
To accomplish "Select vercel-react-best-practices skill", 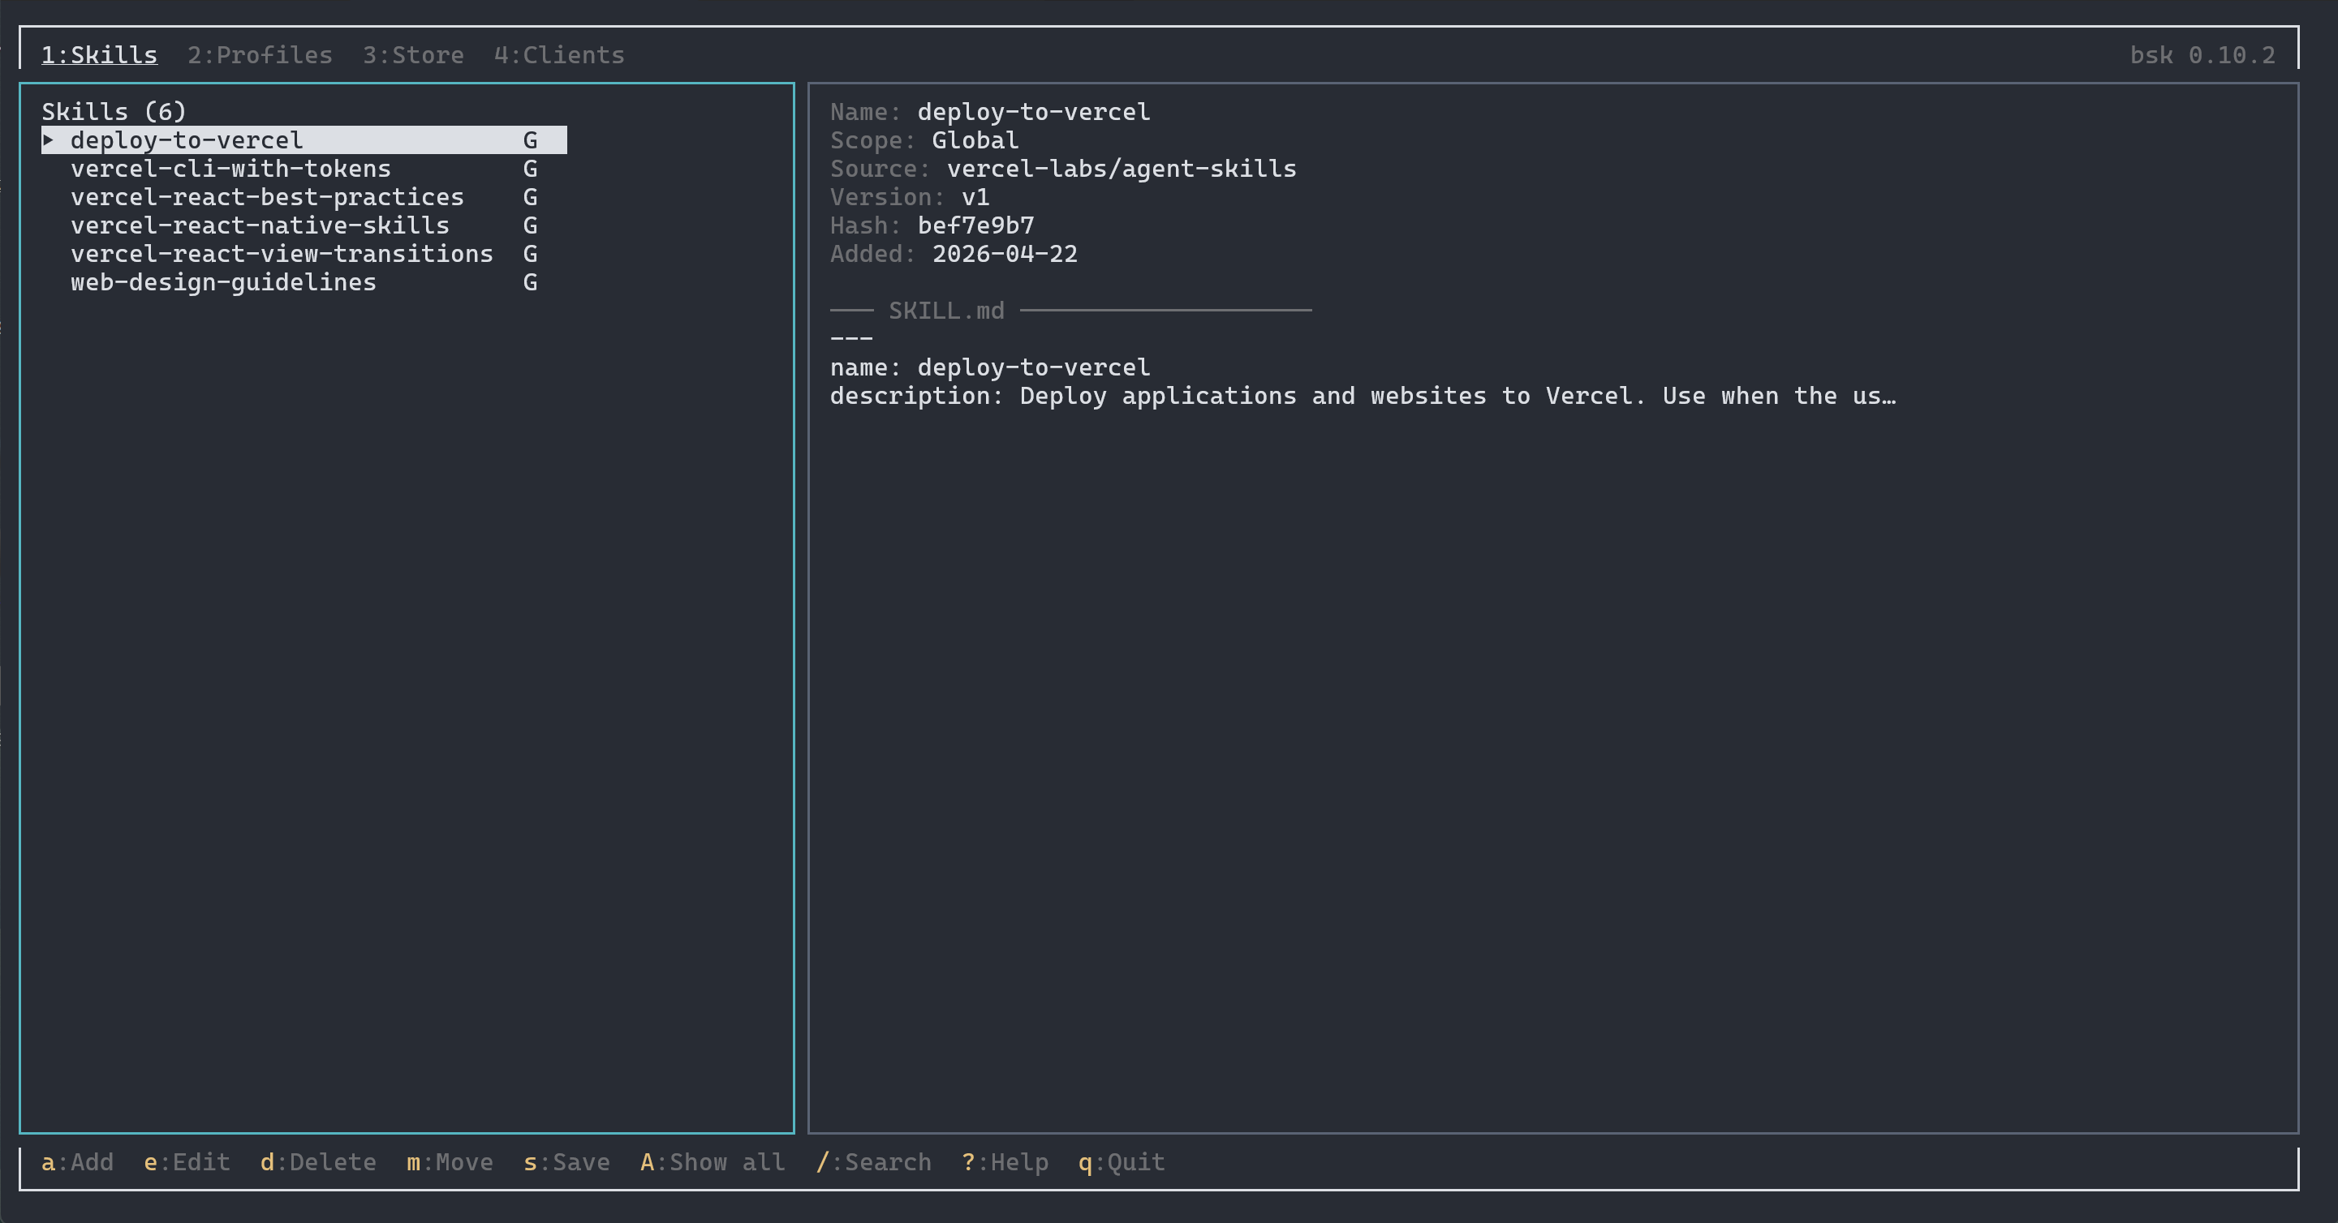I will click(x=267, y=197).
